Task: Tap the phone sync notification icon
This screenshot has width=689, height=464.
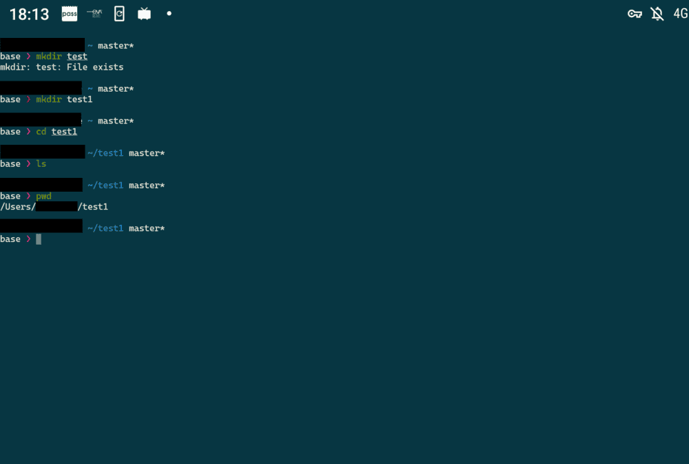Action: (119, 14)
